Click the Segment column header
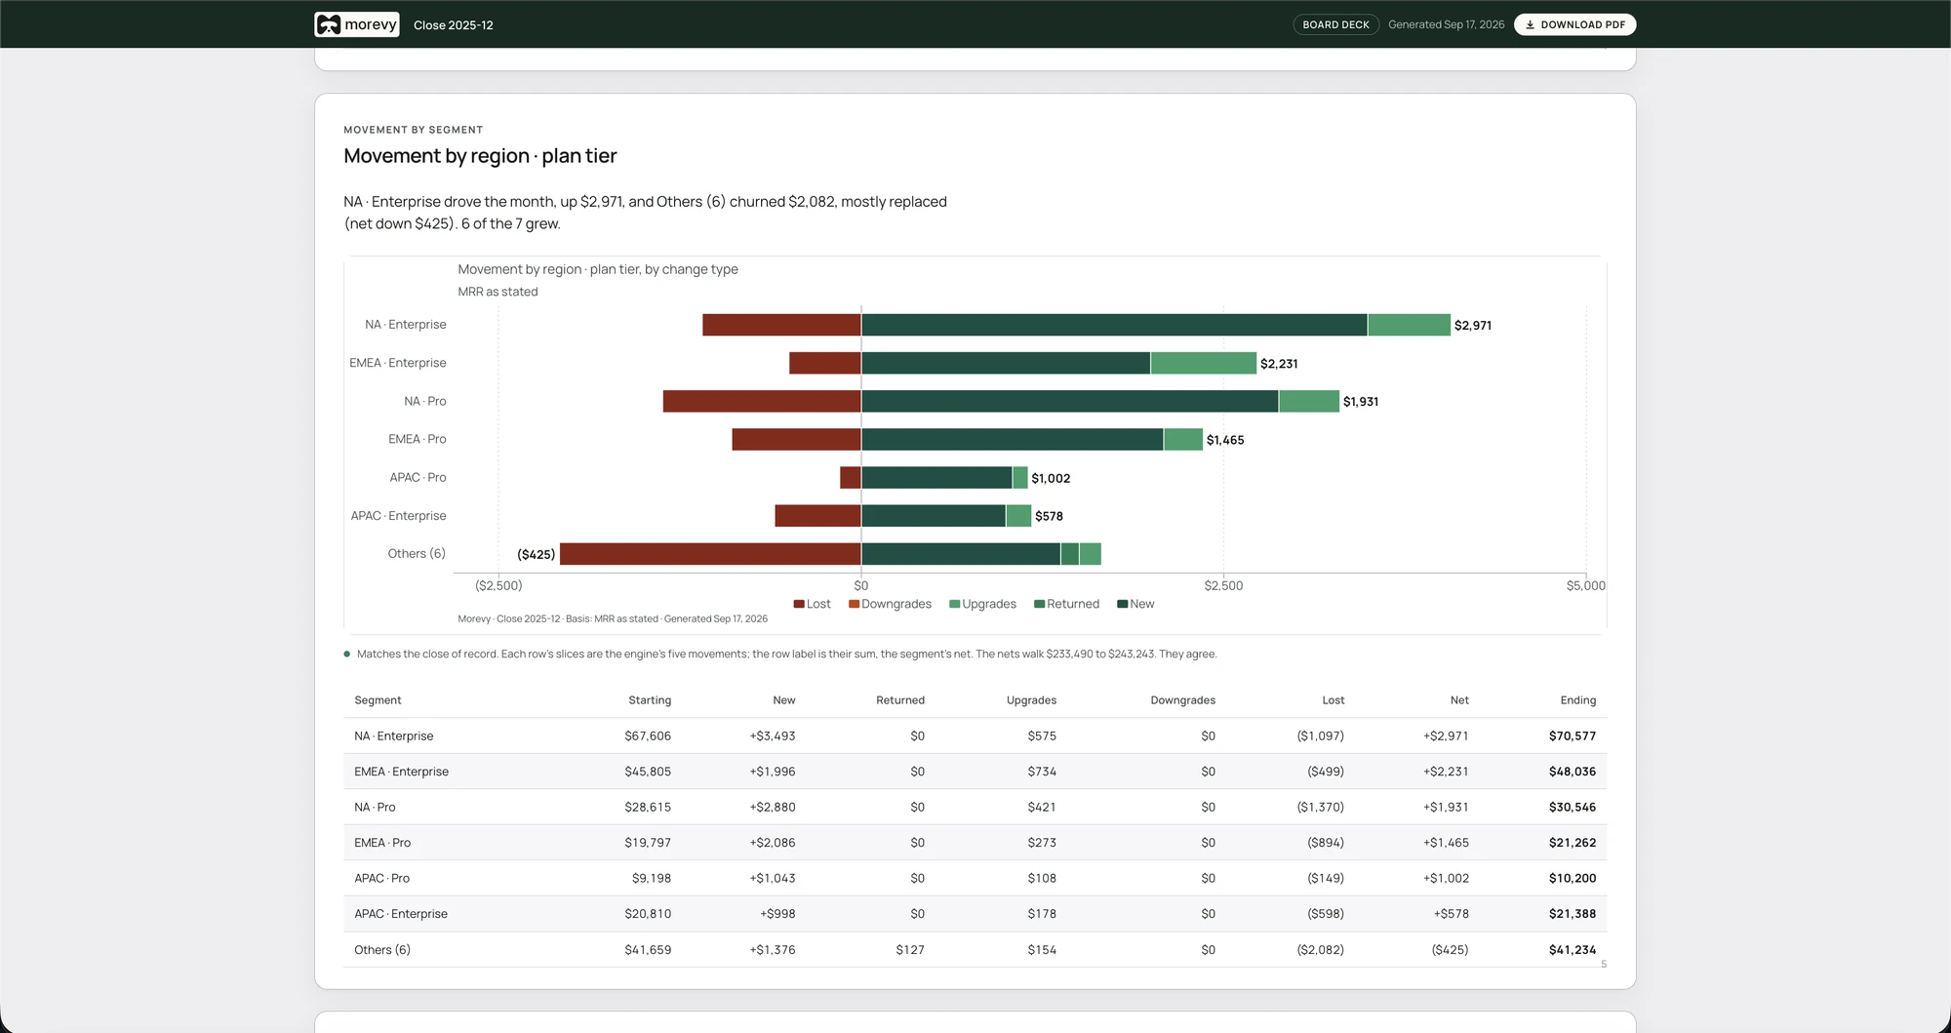Screen dimensions: 1951x1033 [378, 700]
